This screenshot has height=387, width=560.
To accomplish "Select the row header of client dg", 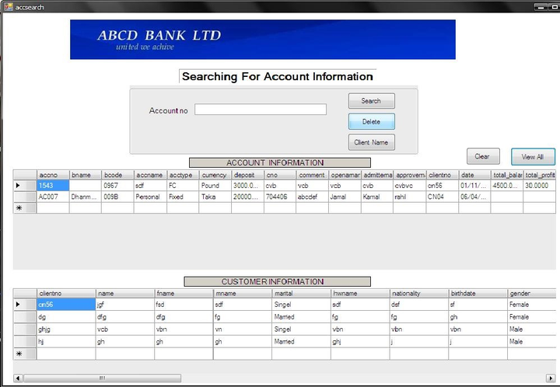I will tap(25, 317).
